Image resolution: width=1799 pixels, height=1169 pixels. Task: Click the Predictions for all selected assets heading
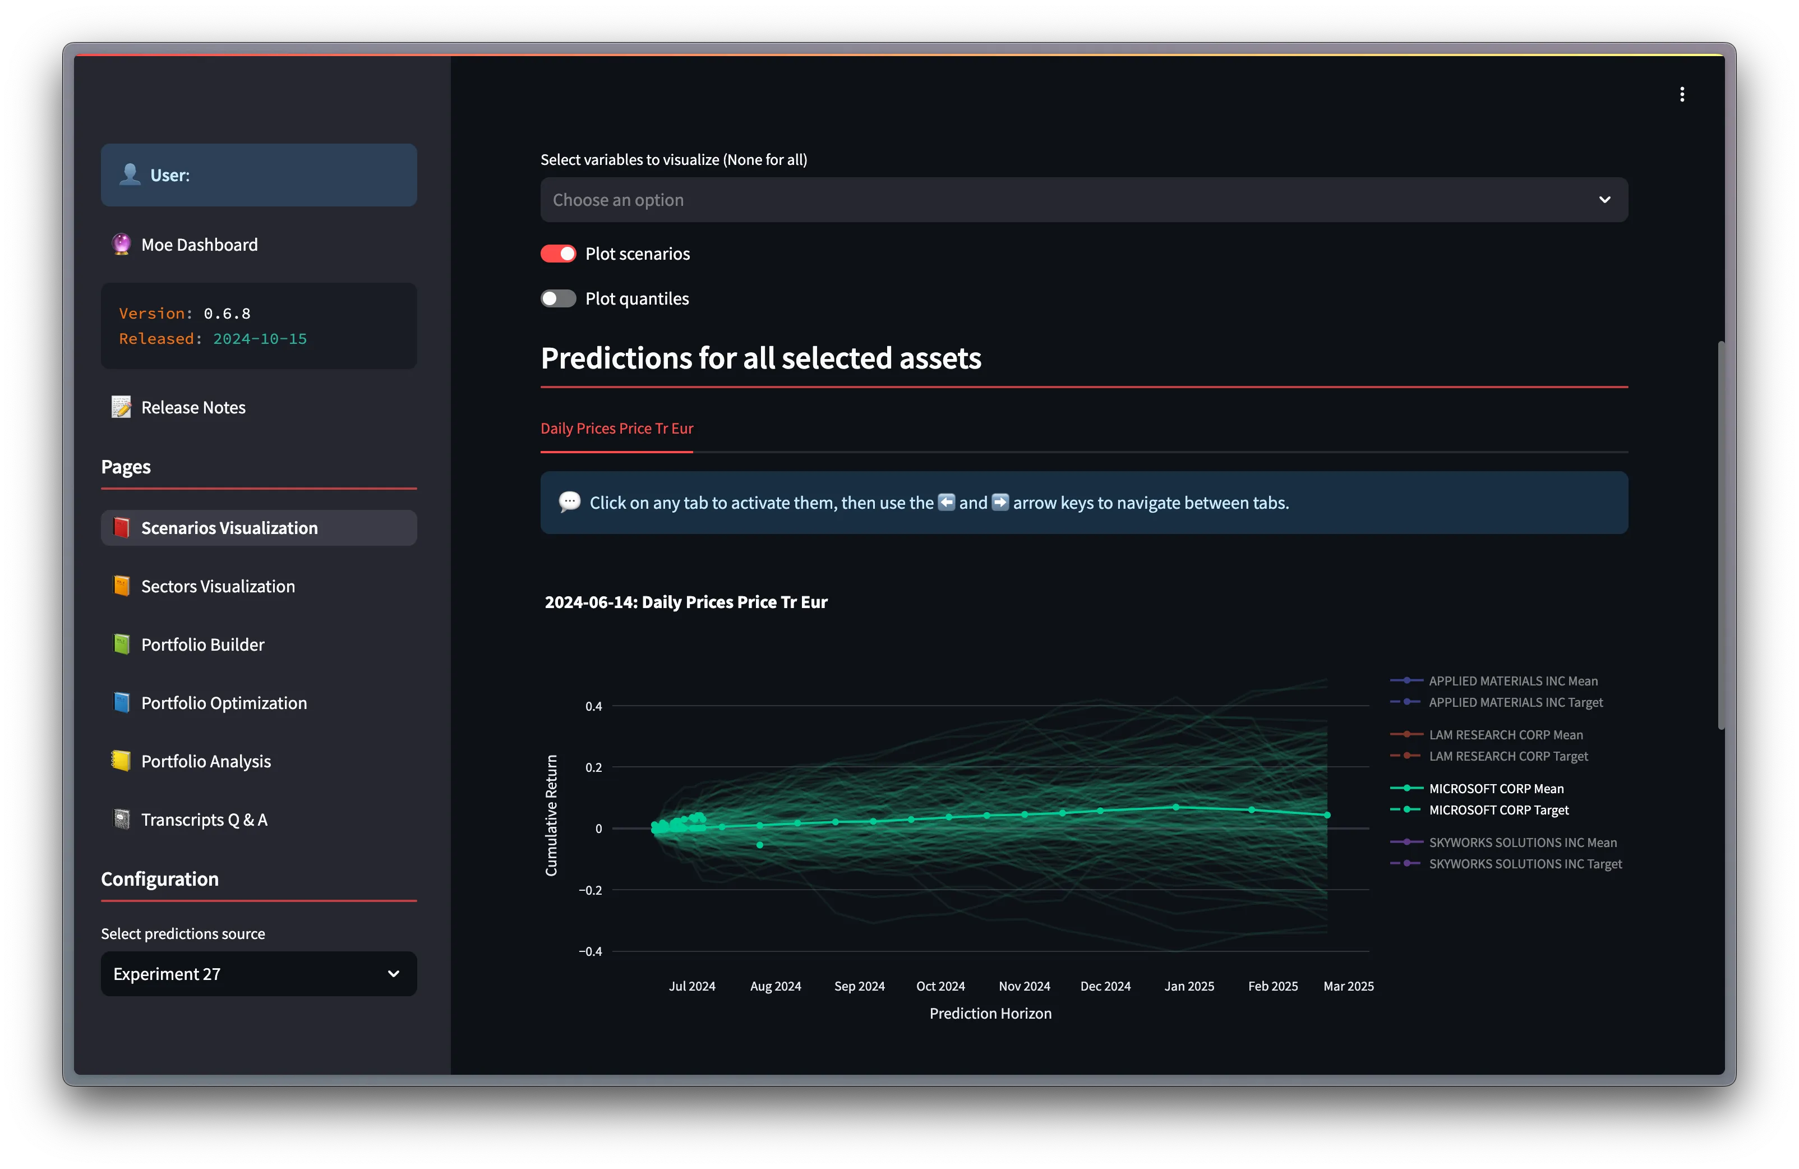(760, 358)
